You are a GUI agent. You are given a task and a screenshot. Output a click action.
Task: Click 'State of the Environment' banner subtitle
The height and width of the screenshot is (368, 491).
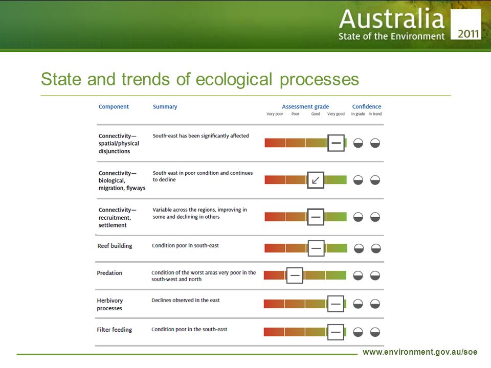click(391, 37)
